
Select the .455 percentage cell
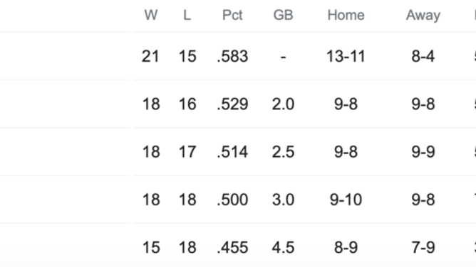click(x=232, y=247)
